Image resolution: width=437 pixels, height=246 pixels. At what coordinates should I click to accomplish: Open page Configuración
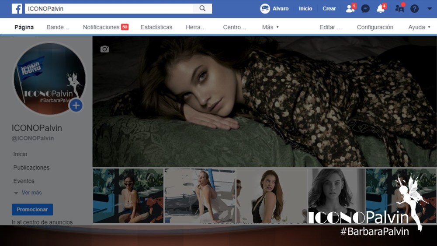point(375,27)
